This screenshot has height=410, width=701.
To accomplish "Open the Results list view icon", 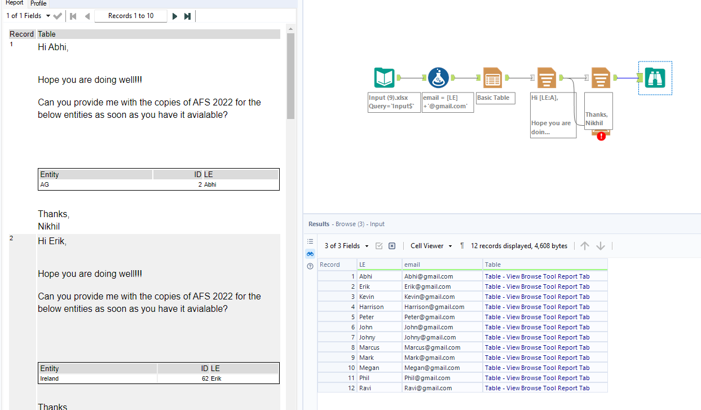I will (310, 241).
